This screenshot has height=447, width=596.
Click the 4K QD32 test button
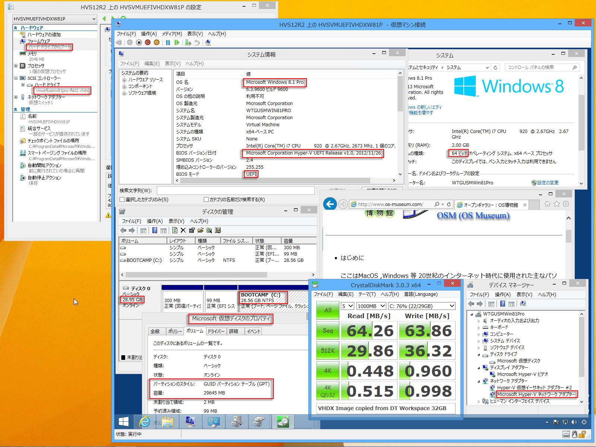tap(328, 391)
